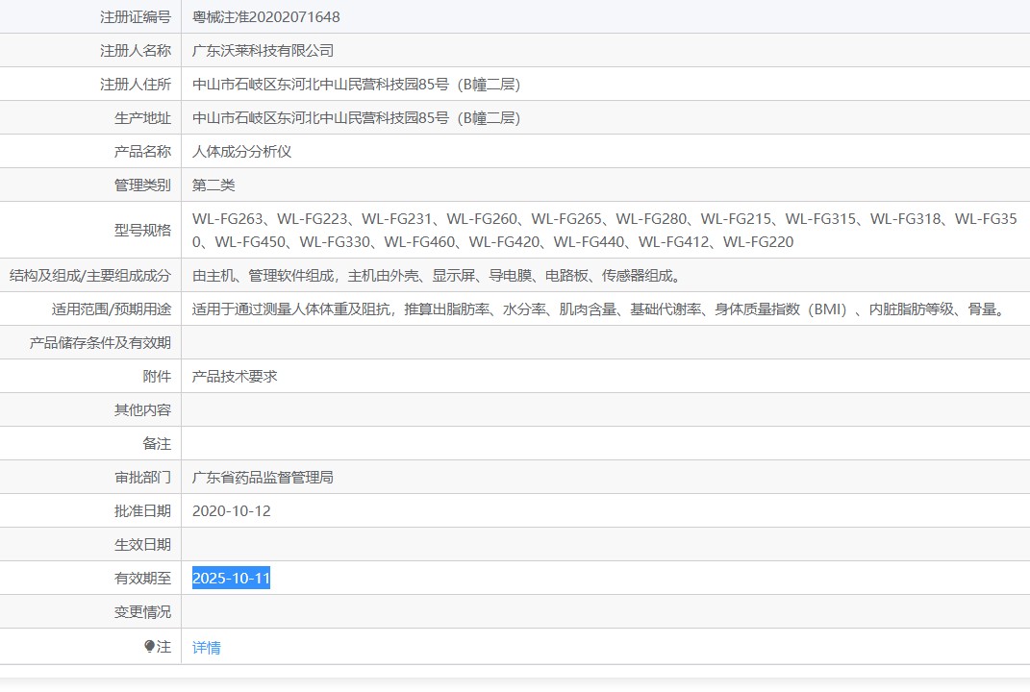
Task: Click the structure text starting 由主机、管理软件组成
Action: (438, 276)
